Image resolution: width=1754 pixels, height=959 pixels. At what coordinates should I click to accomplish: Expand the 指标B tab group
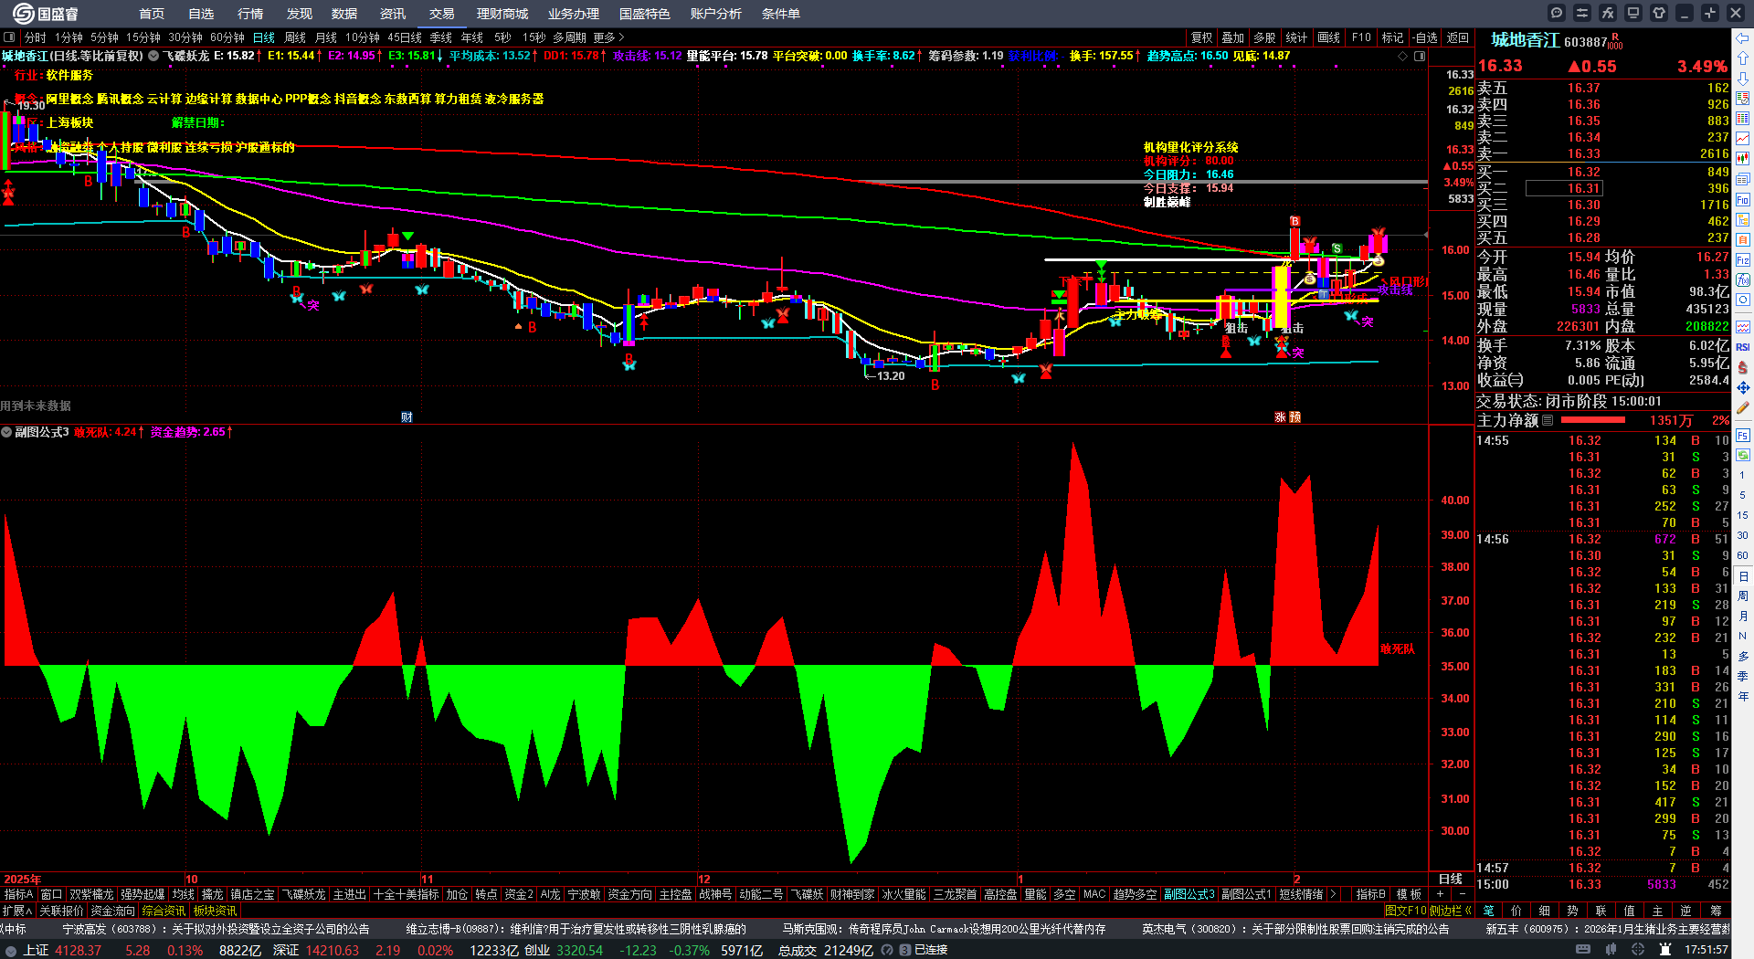(x=1370, y=894)
